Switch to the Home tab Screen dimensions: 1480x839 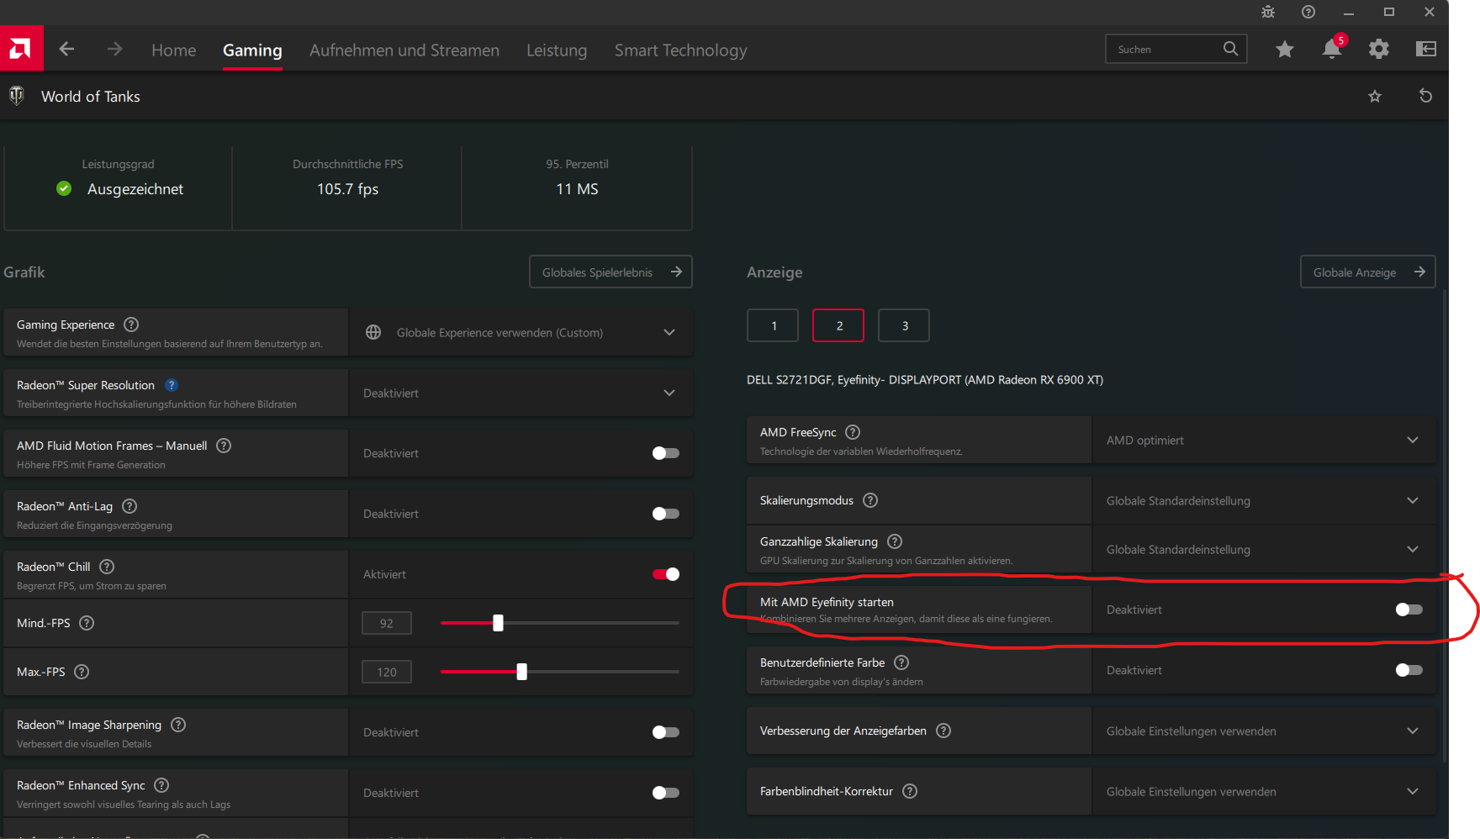point(174,50)
